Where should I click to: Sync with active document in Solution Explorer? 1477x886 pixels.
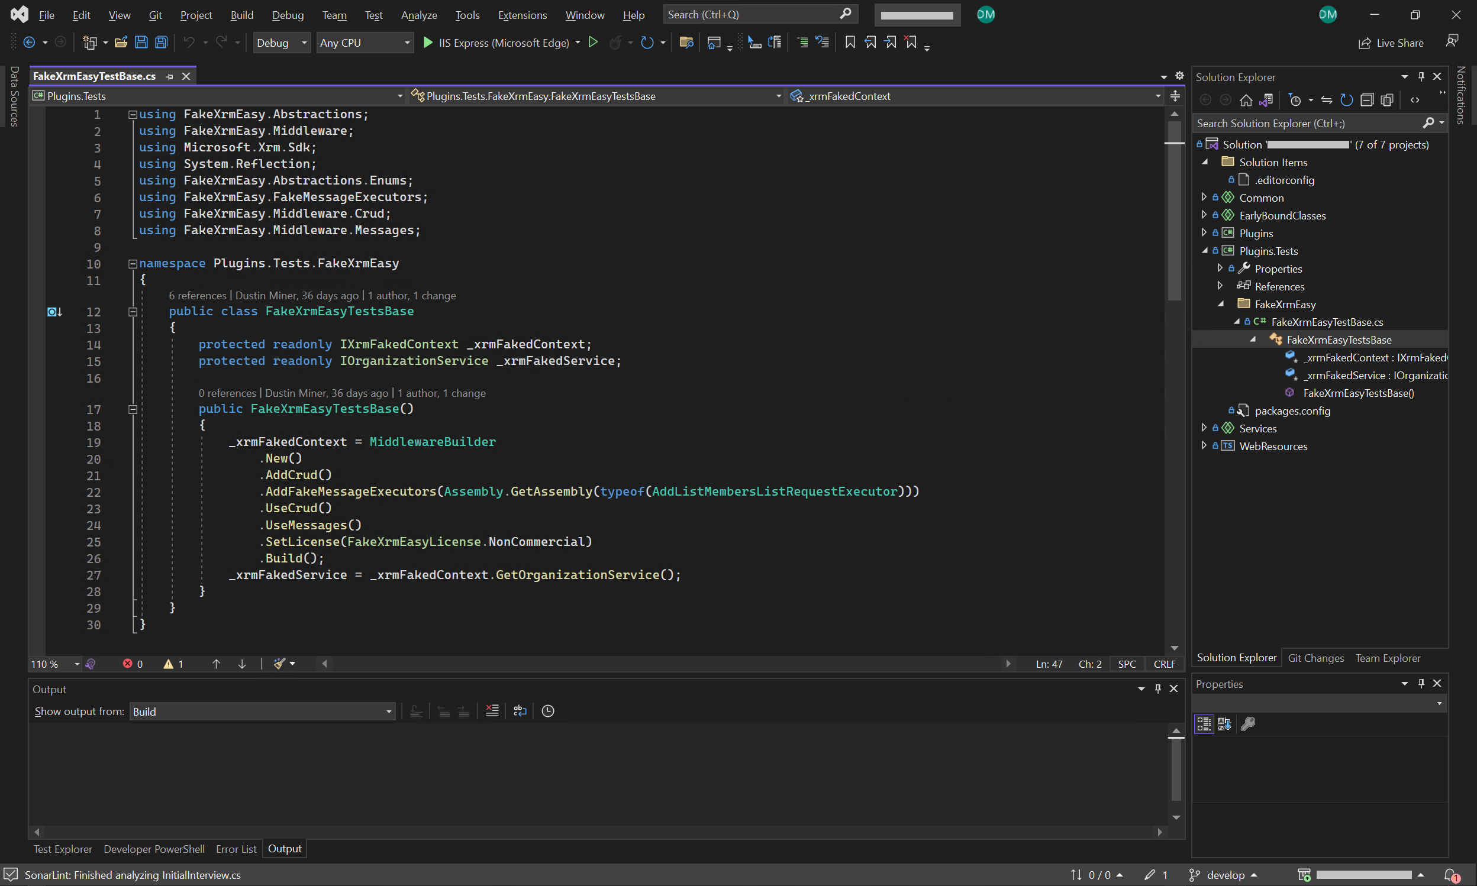[x=1327, y=101]
